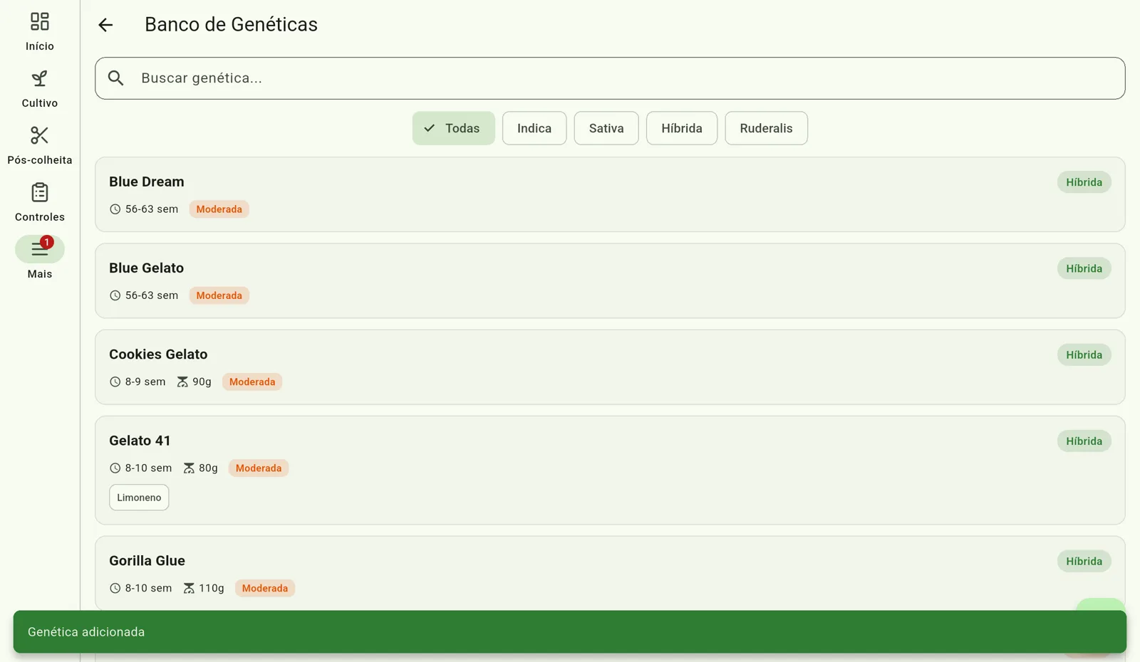The height and width of the screenshot is (662, 1140).
Task: Open the Blue Dream genetics card
Action: [610, 194]
